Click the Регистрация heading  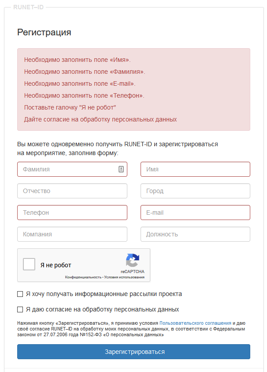pos(44,32)
